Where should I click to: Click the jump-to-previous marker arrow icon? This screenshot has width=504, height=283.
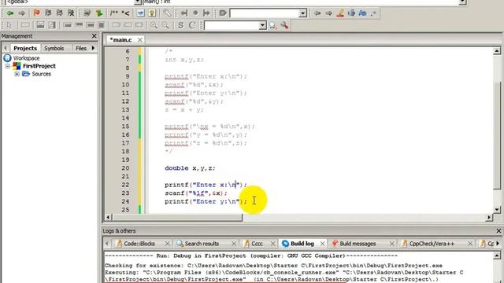183,13
